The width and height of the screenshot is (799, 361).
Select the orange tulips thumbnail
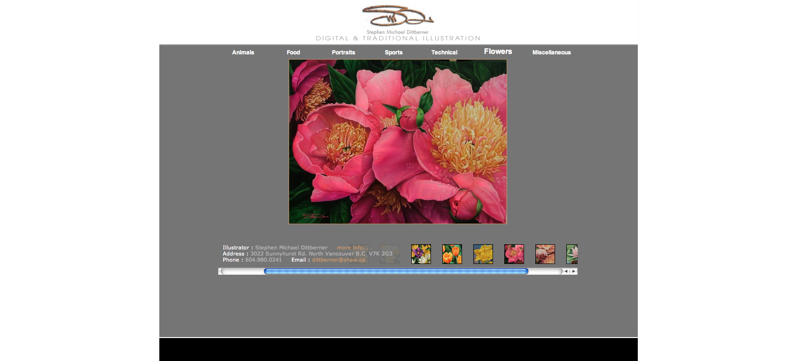point(452,254)
